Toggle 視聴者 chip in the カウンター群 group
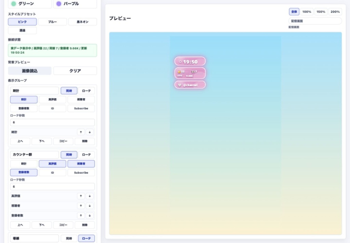Viewport: 350px width, 243px height. coord(81,164)
